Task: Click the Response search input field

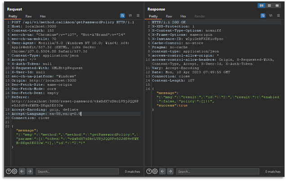Action: [x=217, y=172]
